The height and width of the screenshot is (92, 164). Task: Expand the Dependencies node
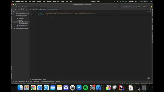point(16,17)
